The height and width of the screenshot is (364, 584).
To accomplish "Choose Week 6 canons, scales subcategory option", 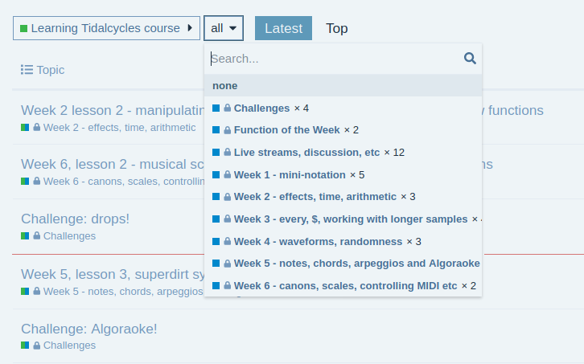I will (x=344, y=285).
